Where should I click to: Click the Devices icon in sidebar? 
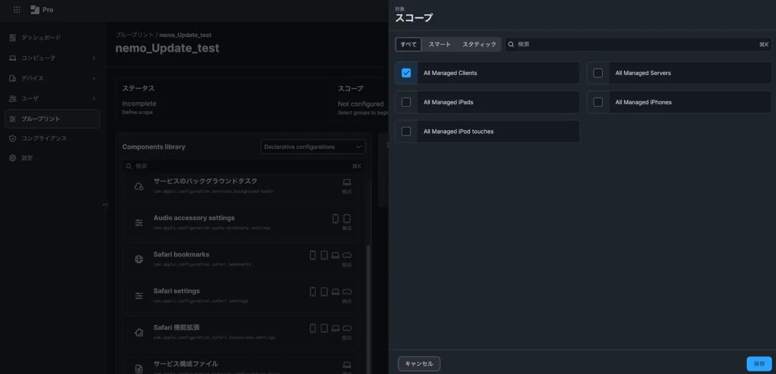point(13,78)
